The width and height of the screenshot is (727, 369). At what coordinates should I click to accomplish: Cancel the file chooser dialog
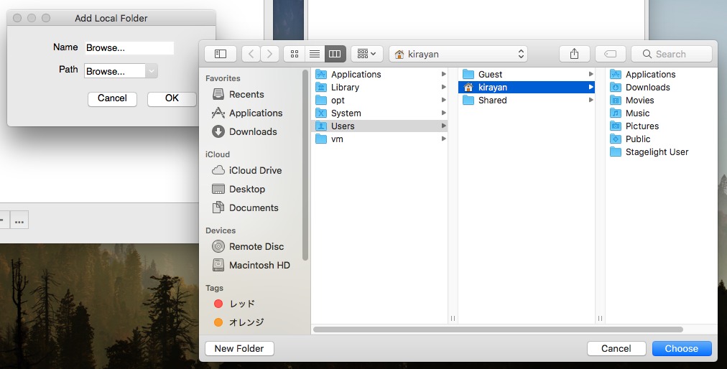pyautogui.click(x=616, y=349)
